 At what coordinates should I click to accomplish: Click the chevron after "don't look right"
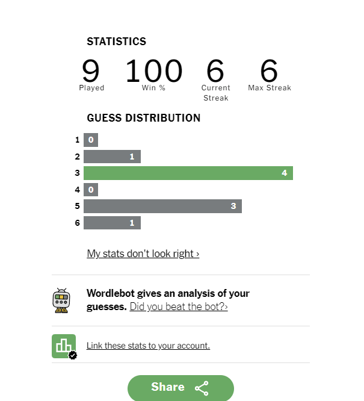197,254
